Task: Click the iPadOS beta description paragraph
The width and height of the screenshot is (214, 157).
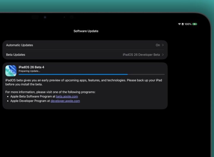Action: (x=84, y=82)
